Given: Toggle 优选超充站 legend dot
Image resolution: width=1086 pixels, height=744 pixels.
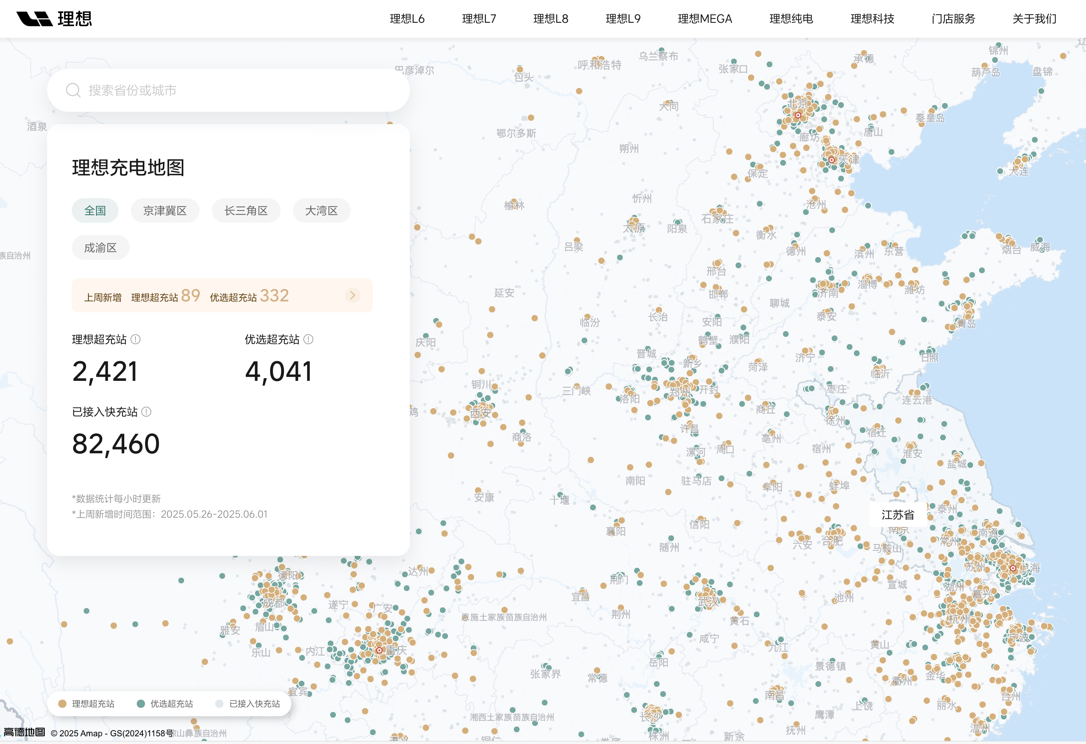Looking at the screenshot, I should pos(140,704).
